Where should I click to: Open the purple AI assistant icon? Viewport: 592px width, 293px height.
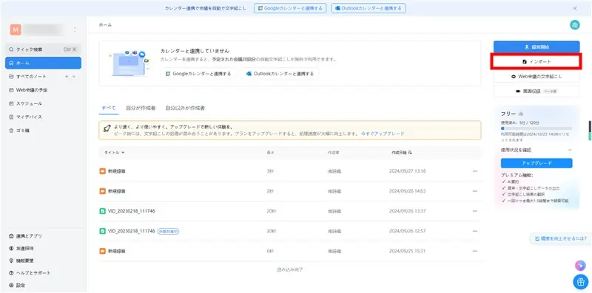(x=579, y=266)
